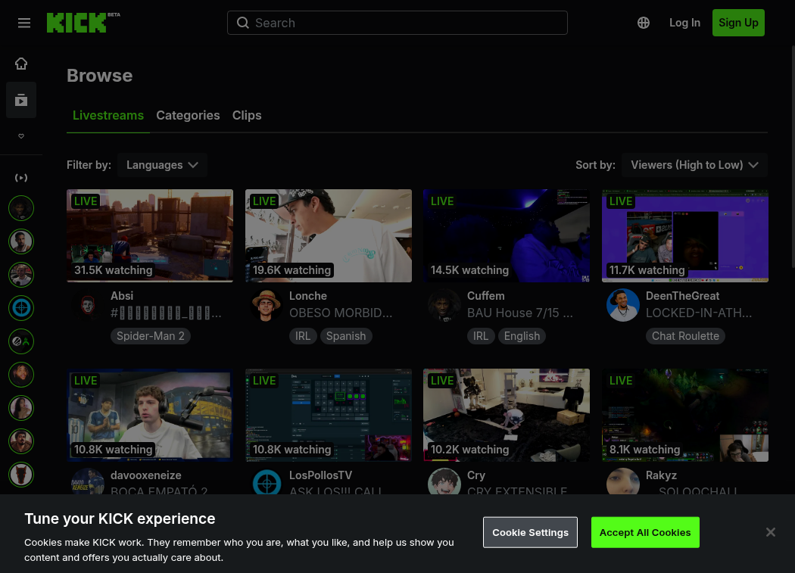Focus the Search input field
This screenshot has height=573, width=795.
(x=397, y=23)
